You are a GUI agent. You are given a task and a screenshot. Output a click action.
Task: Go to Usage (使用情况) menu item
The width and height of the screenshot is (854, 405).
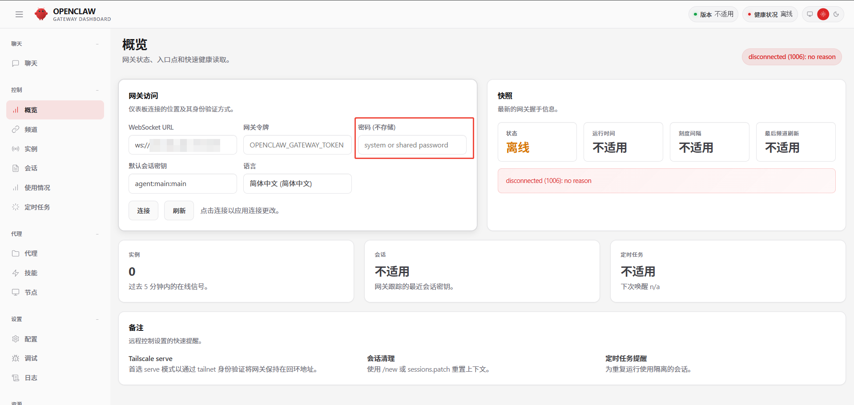point(37,188)
